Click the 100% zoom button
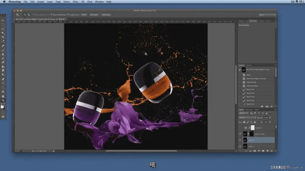This screenshot has height=171, width=305. [x=84, y=15]
